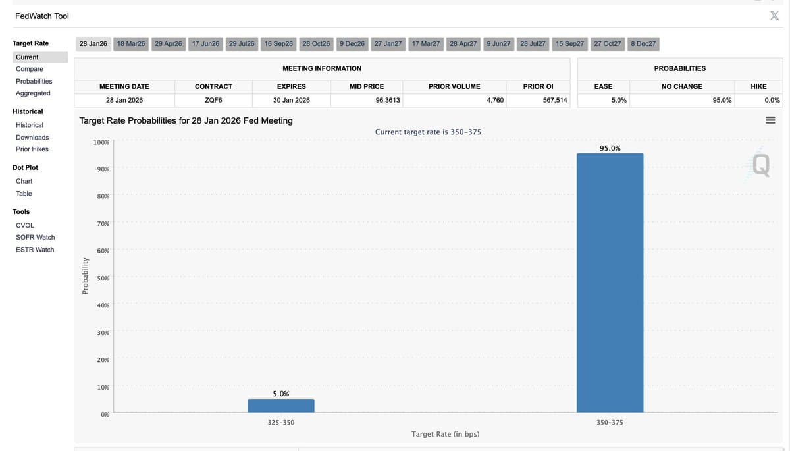The image size is (790, 451).
Task: Open the chart context menu (hamburger icon)
Action: [x=770, y=119]
